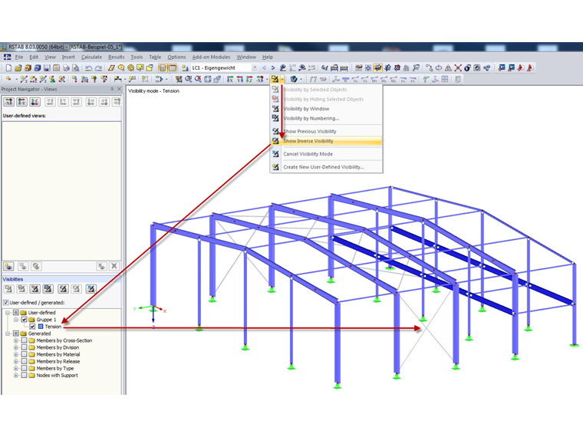This screenshot has width=583, height=437.
Task: Open the File menu
Action: pos(19,57)
